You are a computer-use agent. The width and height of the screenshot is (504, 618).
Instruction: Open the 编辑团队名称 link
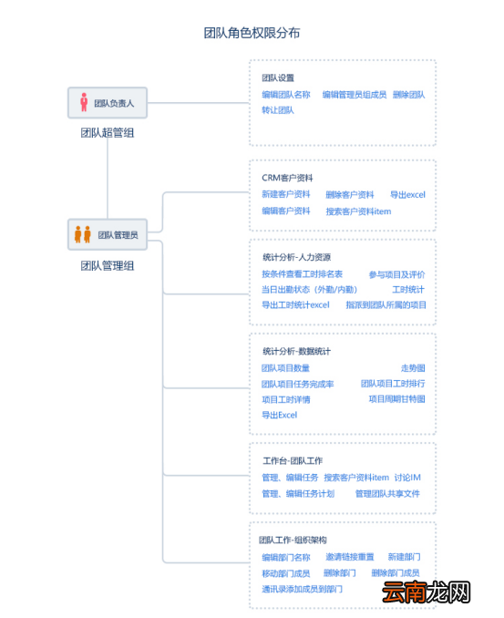pyautogui.click(x=286, y=95)
